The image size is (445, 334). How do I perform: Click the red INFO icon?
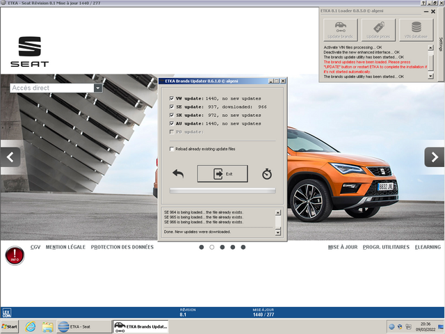click(15, 255)
